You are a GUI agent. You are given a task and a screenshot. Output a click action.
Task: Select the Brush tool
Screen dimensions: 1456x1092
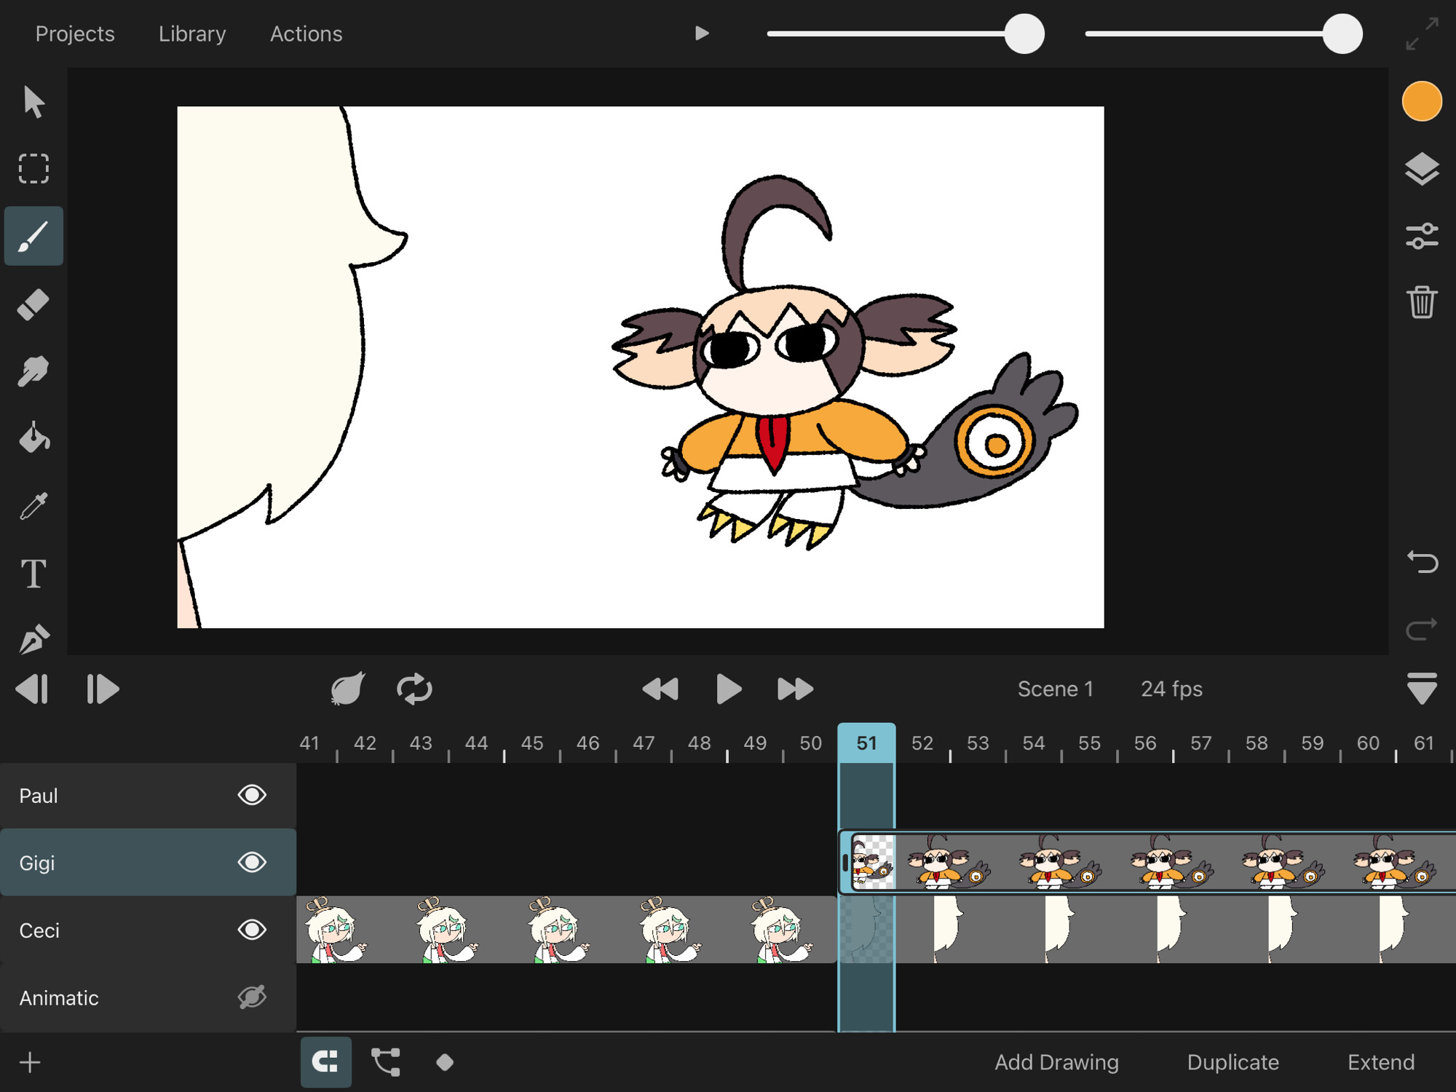tap(33, 236)
